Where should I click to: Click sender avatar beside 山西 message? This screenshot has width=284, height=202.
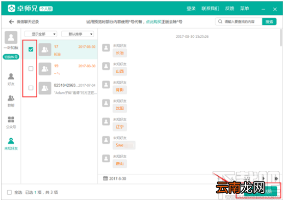pyautogui.click(x=106, y=66)
